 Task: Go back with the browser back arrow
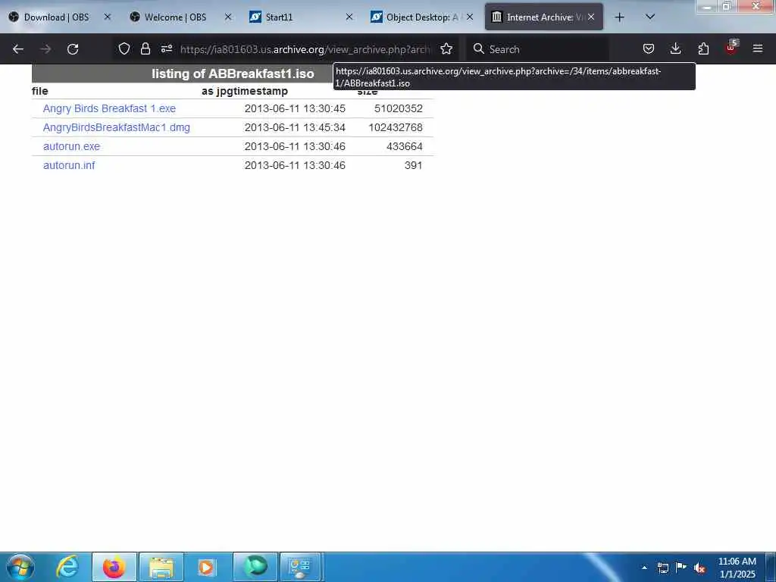click(18, 49)
